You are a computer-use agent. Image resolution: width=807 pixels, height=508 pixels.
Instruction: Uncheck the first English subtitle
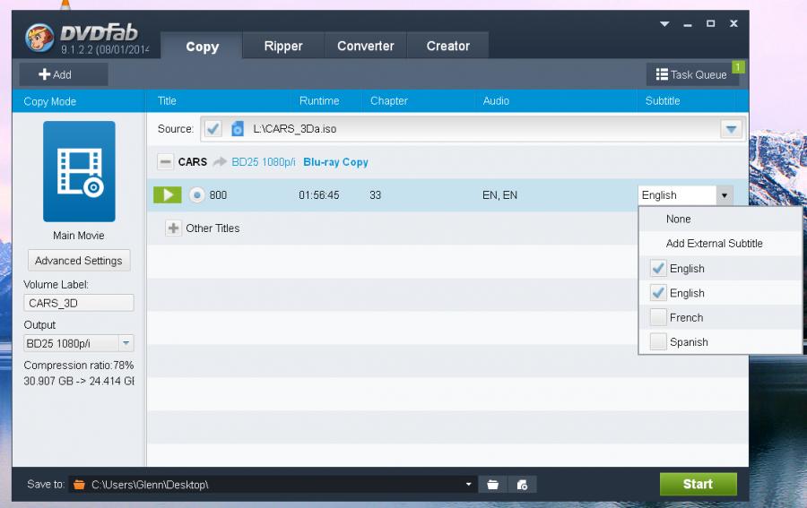point(658,269)
